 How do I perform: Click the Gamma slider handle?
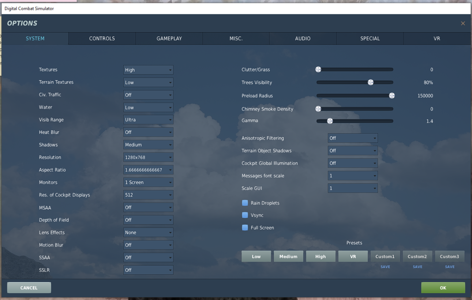(330, 121)
